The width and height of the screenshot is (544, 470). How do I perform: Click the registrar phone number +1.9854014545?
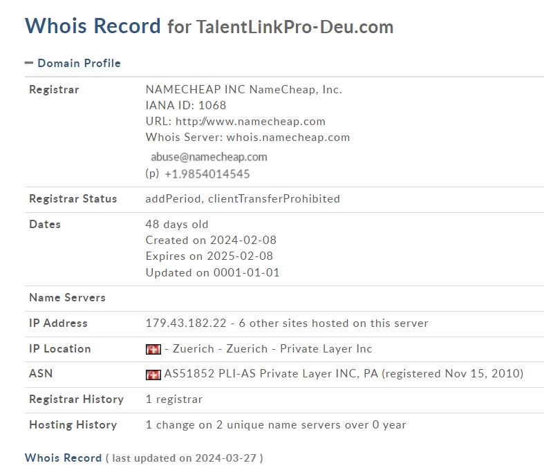207,173
